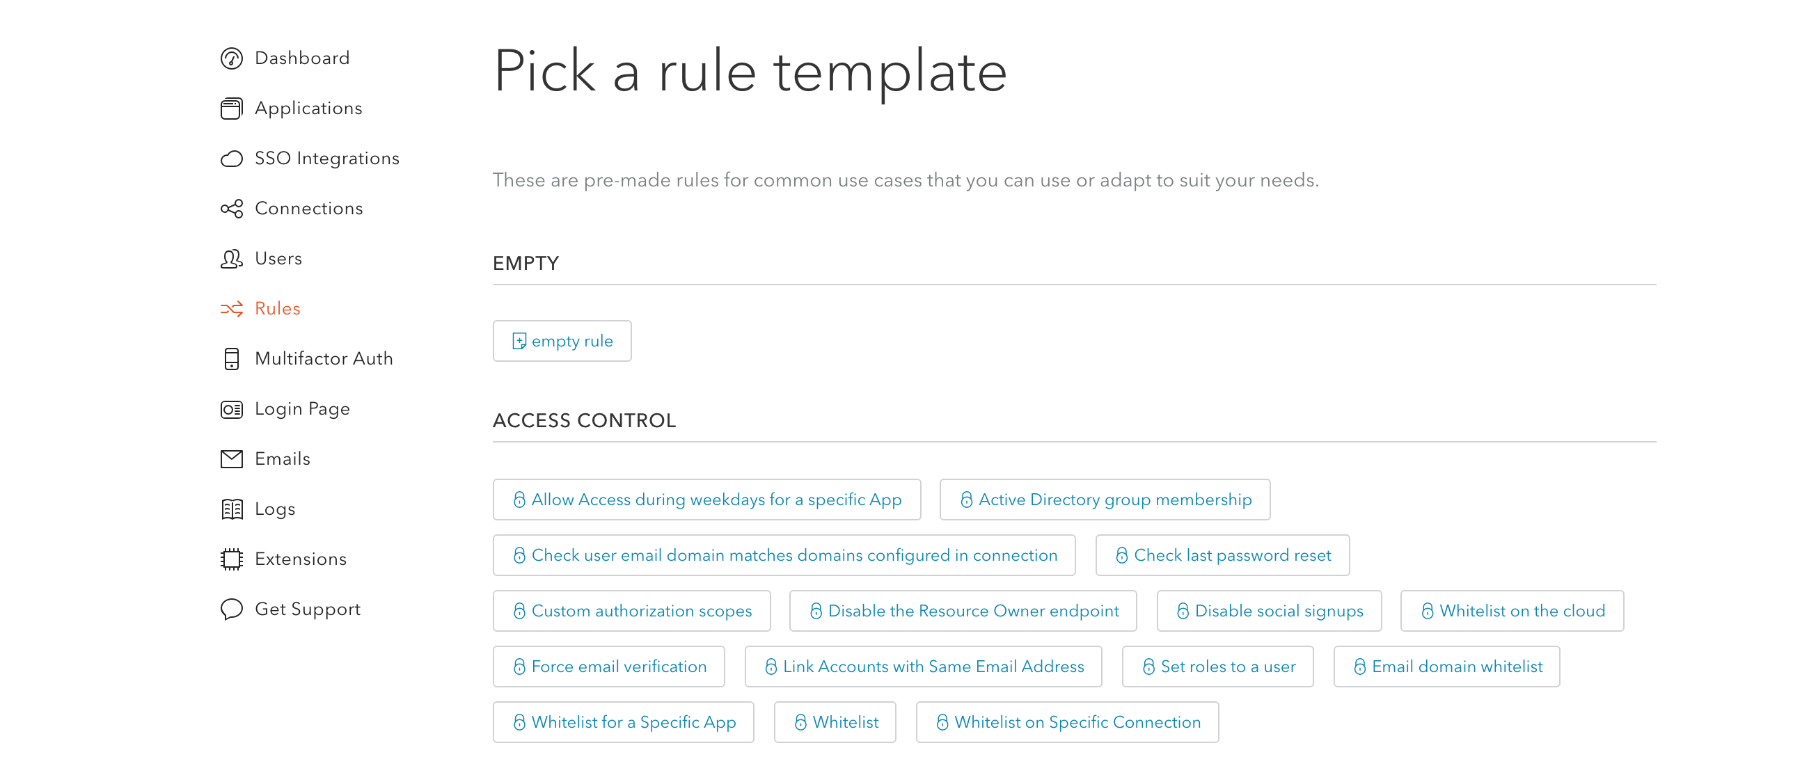Click the Extensions chip icon
The height and width of the screenshot is (782, 1793).
click(x=231, y=559)
